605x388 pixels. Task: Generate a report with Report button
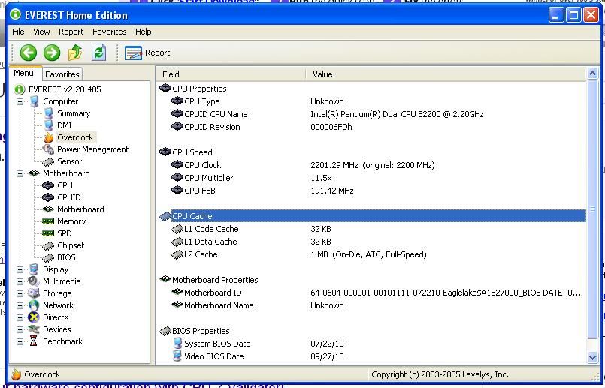[147, 53]
